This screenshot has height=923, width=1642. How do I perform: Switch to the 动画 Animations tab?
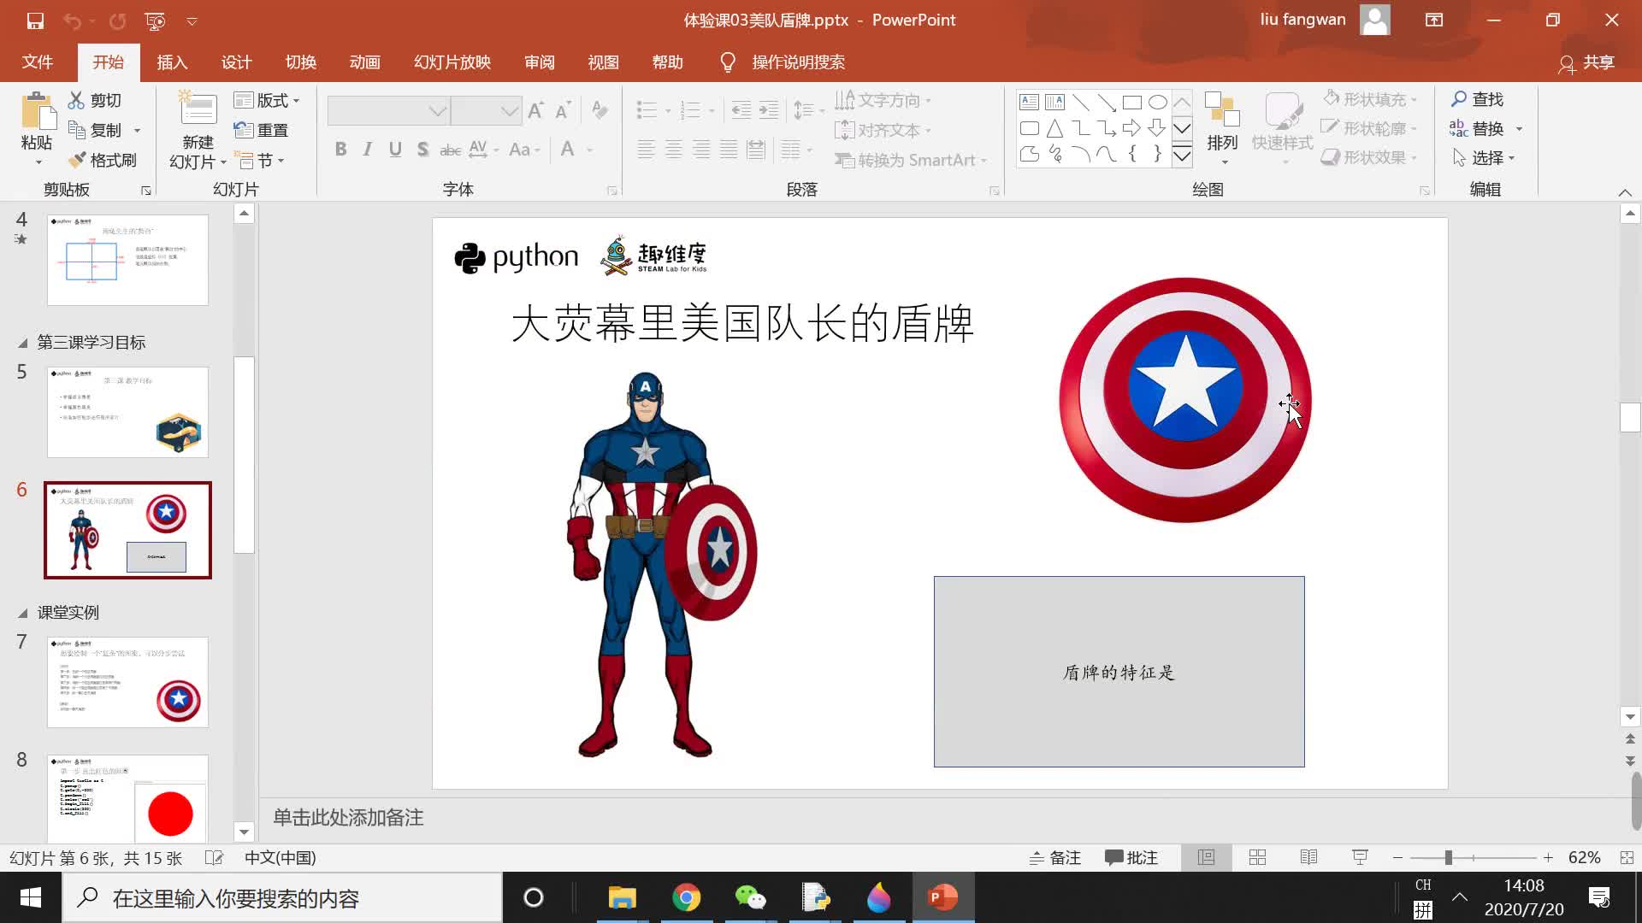point(364,62)
